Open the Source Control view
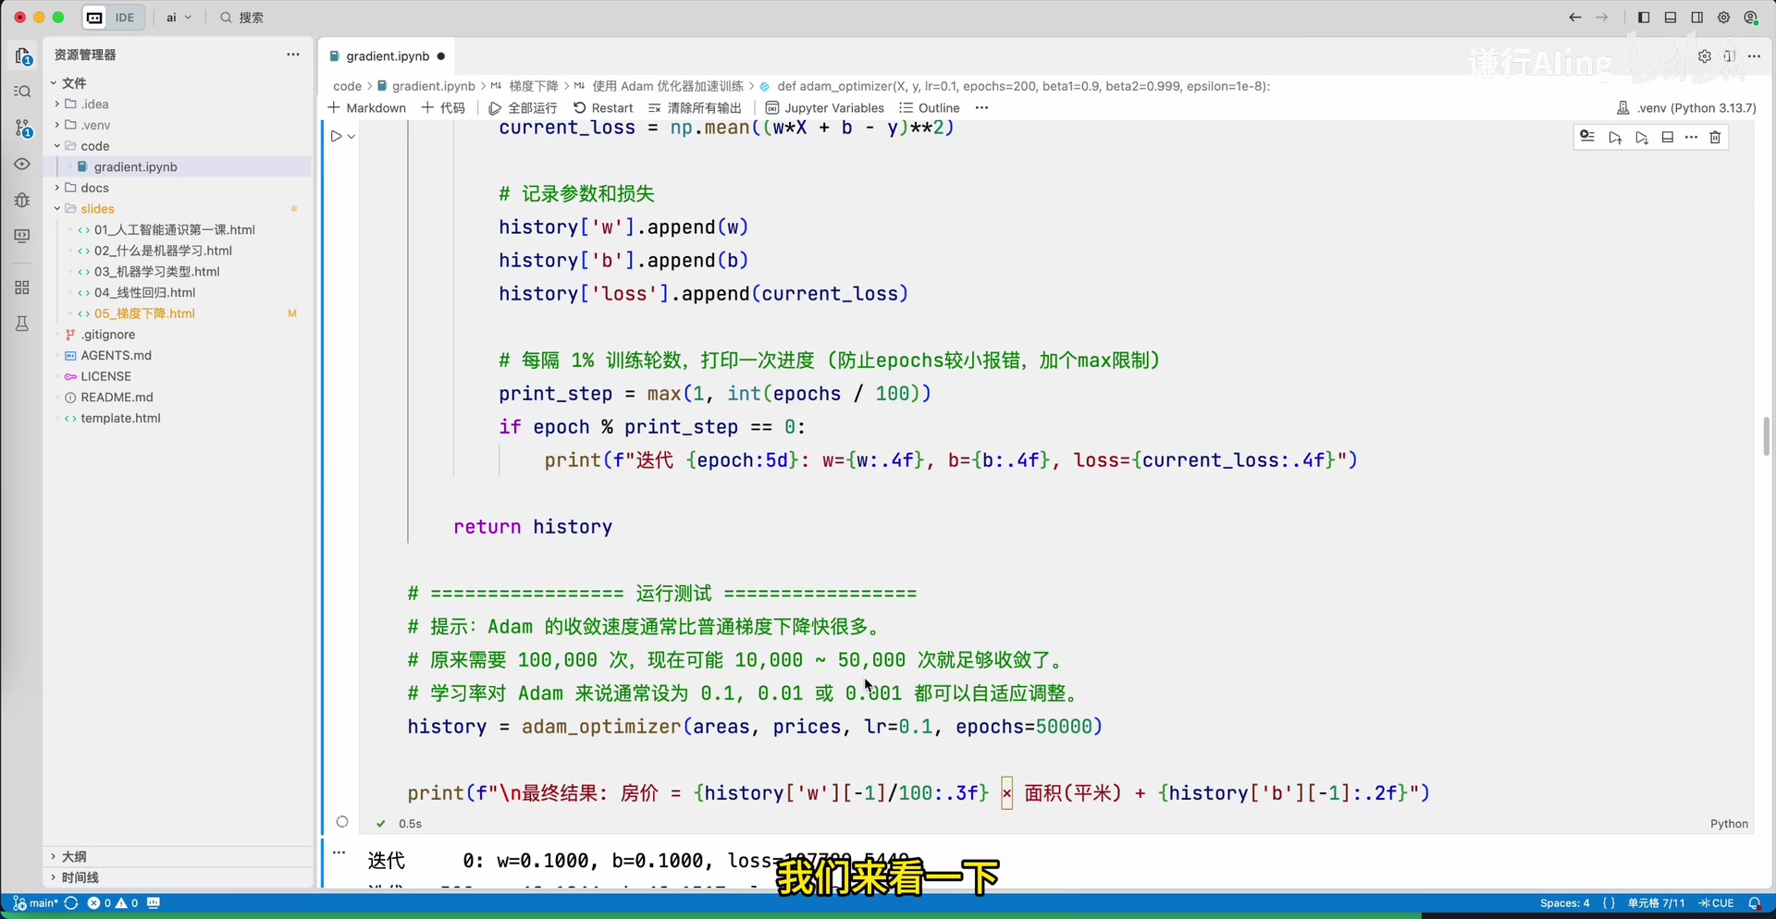The height and width of the screenshot is (919, 1776). [x=23, y=129]
